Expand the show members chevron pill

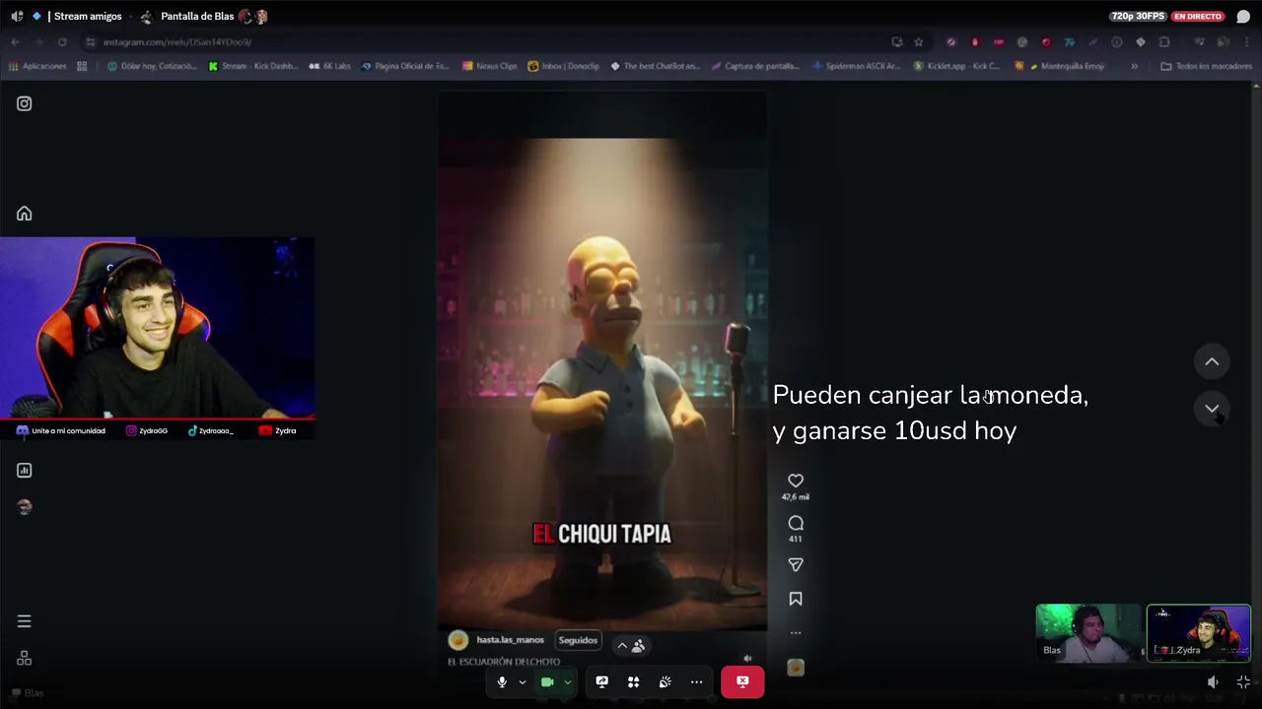630,646
